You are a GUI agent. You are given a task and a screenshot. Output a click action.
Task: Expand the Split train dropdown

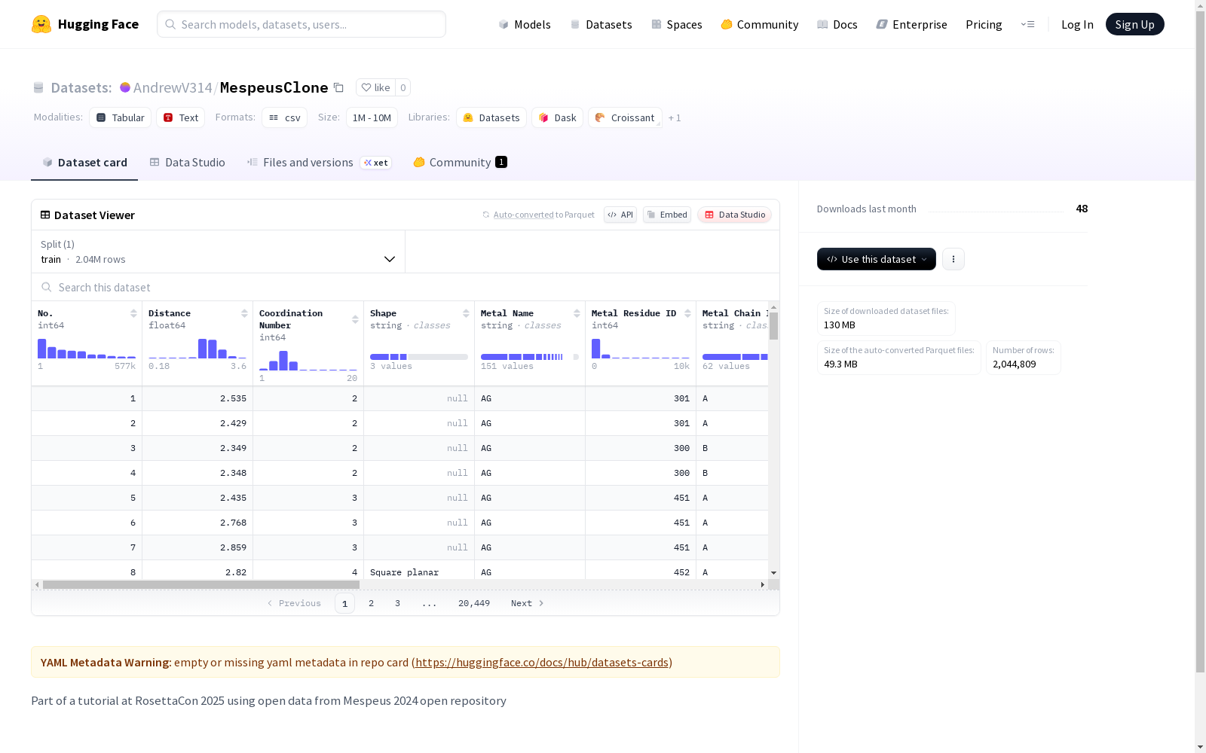coord(219,252)
